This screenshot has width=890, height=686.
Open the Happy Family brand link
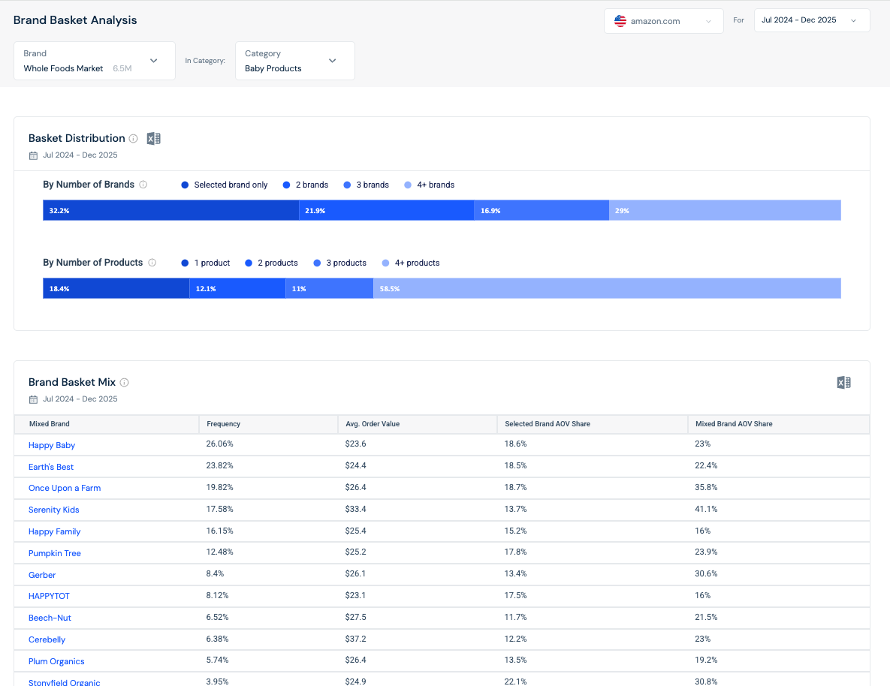tap(55, 531)
